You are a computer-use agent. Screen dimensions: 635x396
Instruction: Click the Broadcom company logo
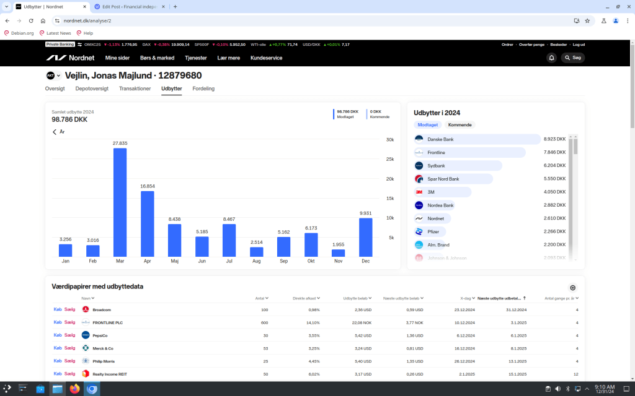pyautogui.click(x=86, y=309)
